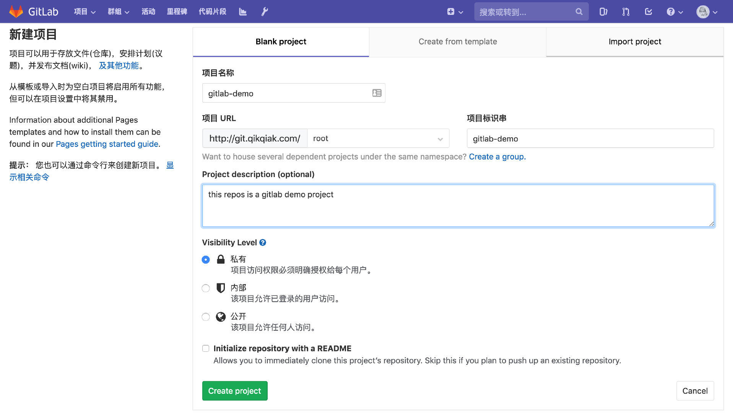The height and width of the screenshot is (413, 733).
Task: Click the Cancel button
Action: click(695, 391)
